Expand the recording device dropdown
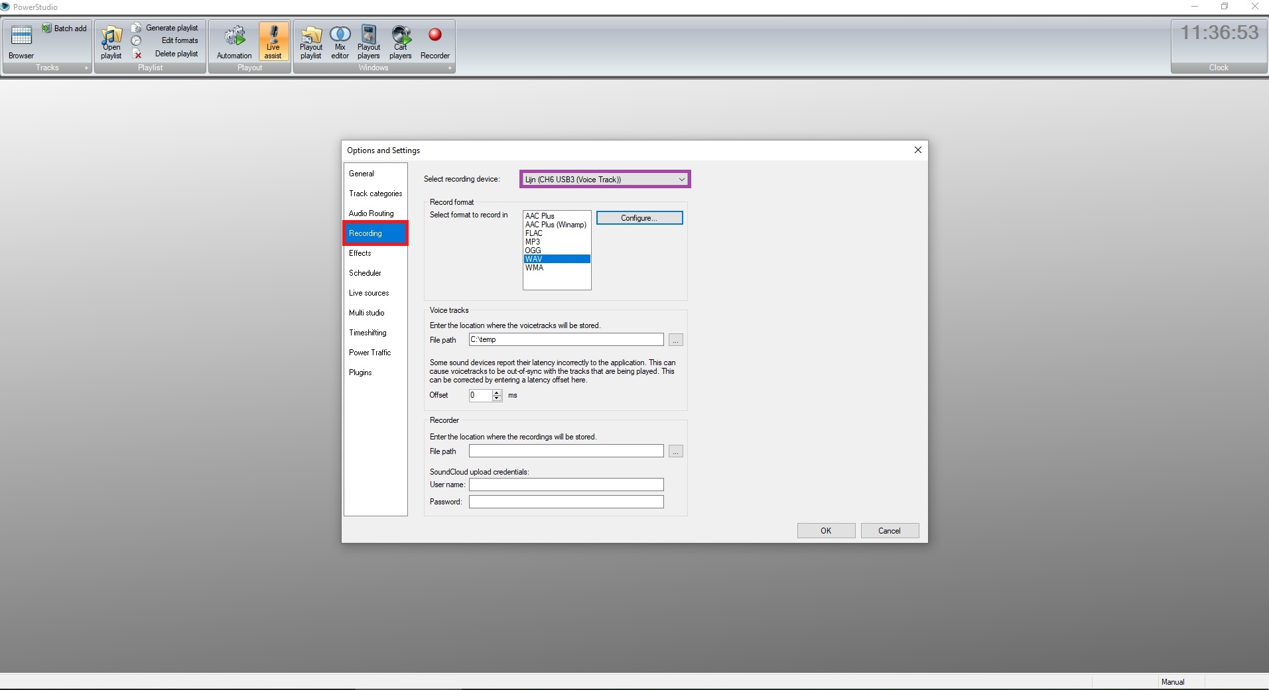1269x690 pixels. pos(681,180)
